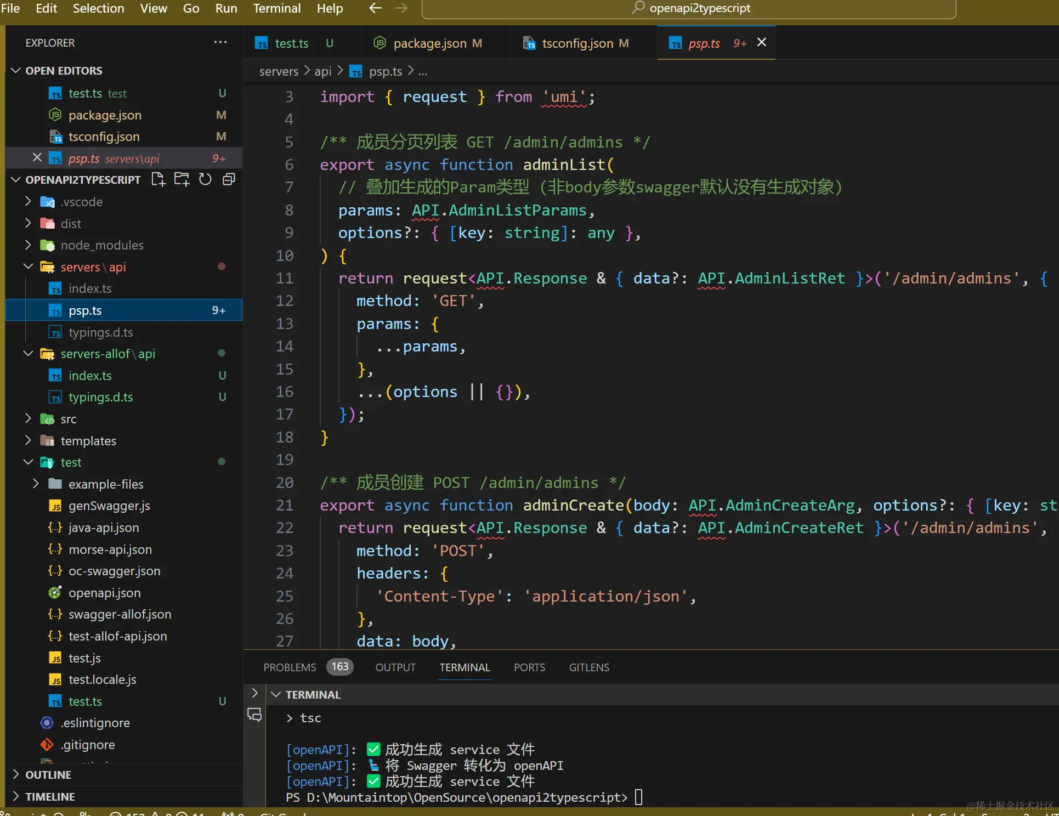Expand the Timeline panel
Screen dimensions: 1059x816
[x=16, y=796]
